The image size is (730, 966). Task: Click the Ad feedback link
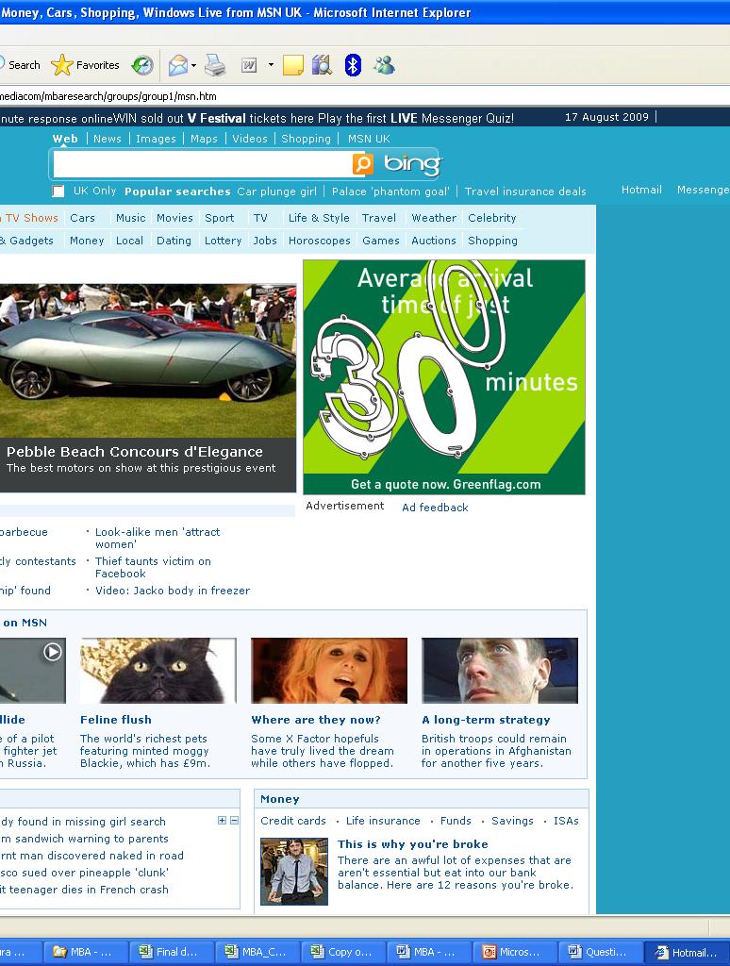435,508
